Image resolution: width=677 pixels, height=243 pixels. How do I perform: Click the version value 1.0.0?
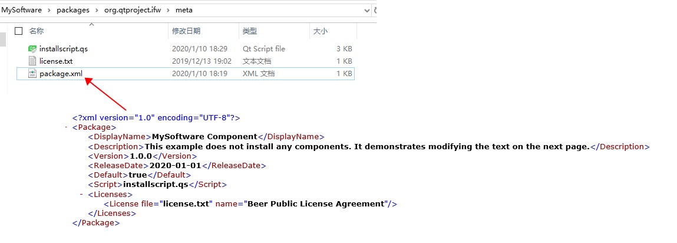coord(141,156)
